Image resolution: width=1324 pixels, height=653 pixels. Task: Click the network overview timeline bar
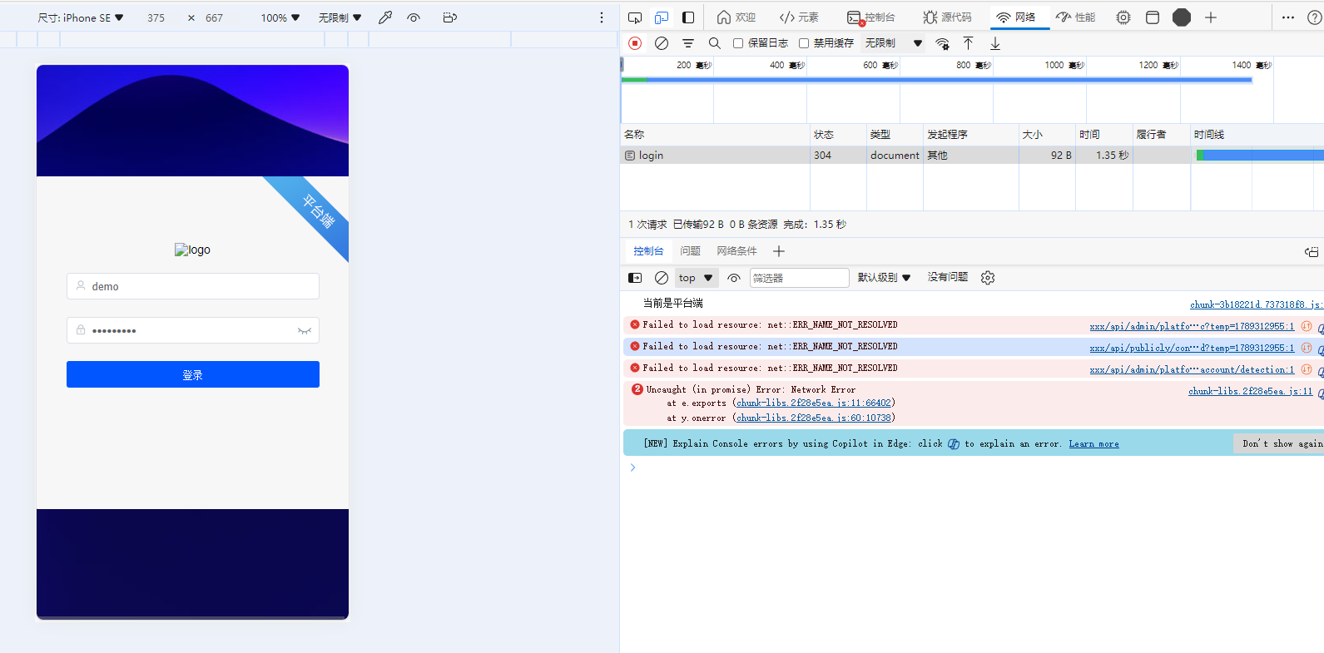point(937,80)
